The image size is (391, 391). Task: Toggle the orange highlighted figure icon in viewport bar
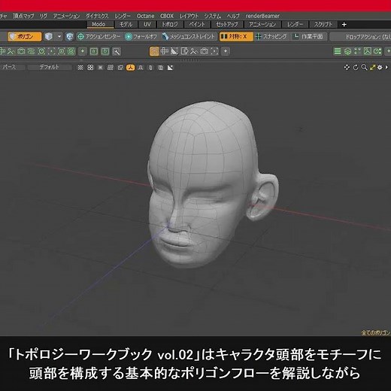click(130, 68)
